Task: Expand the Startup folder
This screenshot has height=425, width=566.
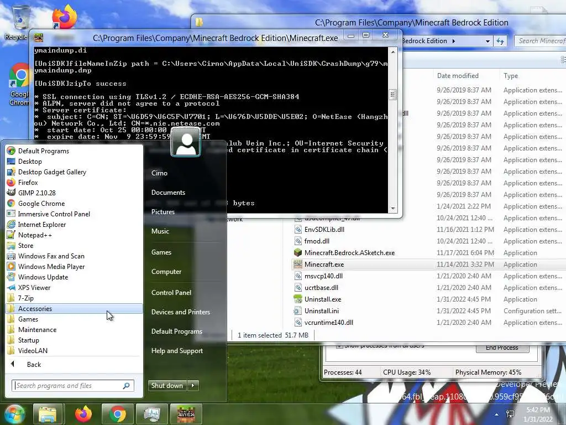Action: pyautogui.click(x=74, y=340)
